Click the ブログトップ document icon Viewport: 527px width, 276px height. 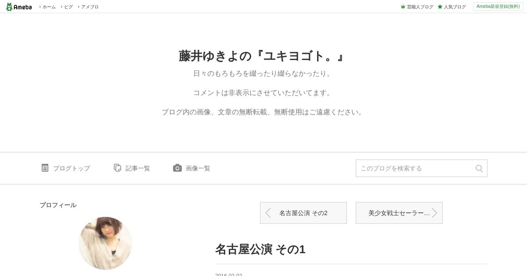pyautogui.click(x=45, y=168)
